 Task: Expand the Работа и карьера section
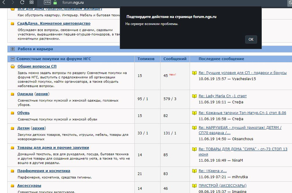13,49
